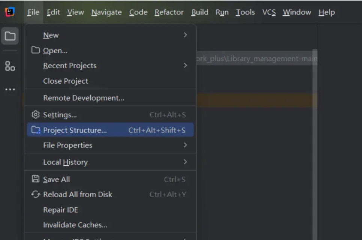Click the Reload All from Disk icon

coord(36,194)
